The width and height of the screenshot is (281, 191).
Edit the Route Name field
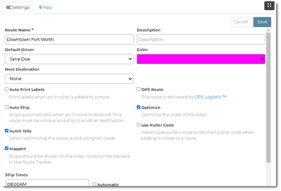click(x=69, y=39)
